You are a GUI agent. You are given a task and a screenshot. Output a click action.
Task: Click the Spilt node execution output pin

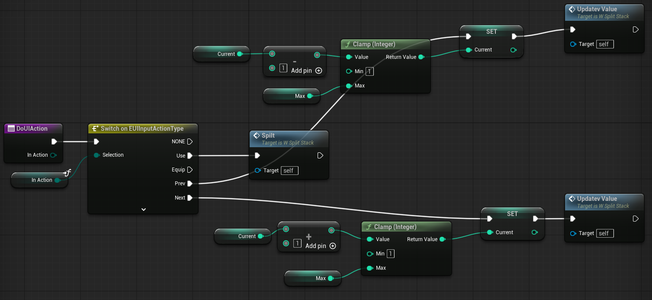pyautogui.click(x=321, y=156)
